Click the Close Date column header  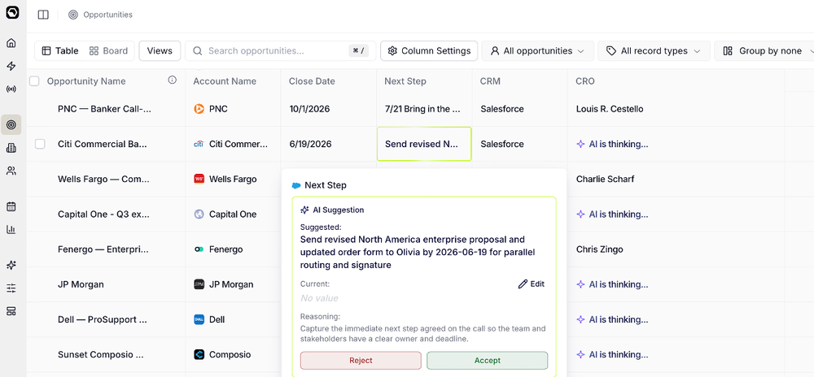(x=312, y=81)
